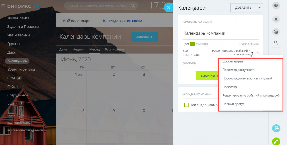Screen dimensions: 287x145
Task: Open Время и отчеты in left menu
Action: 21,69
